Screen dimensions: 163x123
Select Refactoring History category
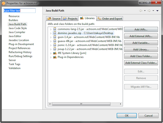[x=20, y=52]
